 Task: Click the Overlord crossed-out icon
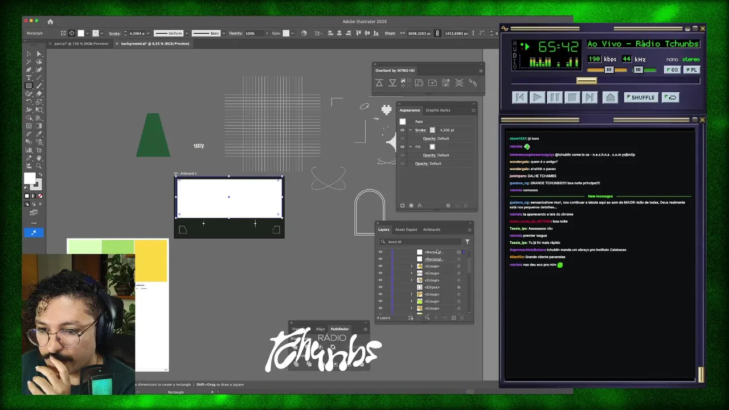(459, 83)
